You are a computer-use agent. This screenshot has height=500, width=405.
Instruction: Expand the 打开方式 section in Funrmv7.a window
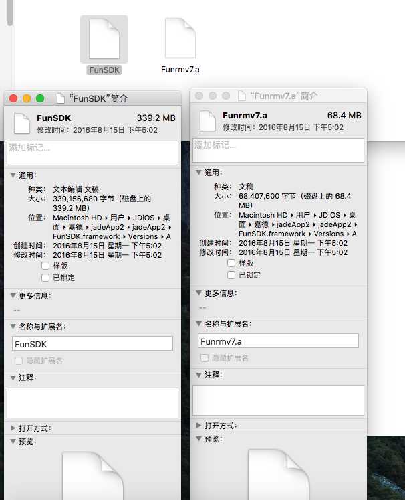click(x=198, y=426)
